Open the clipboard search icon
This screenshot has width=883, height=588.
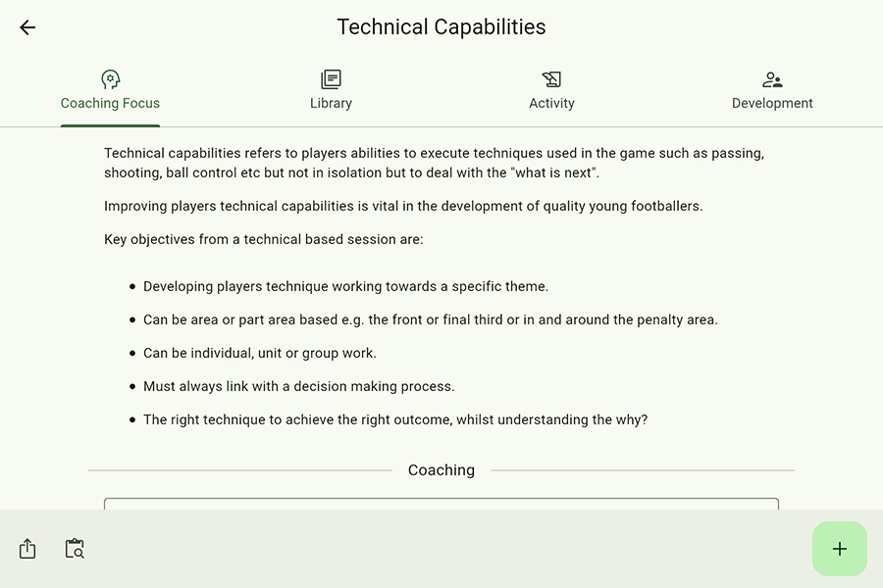click(75, 549)
